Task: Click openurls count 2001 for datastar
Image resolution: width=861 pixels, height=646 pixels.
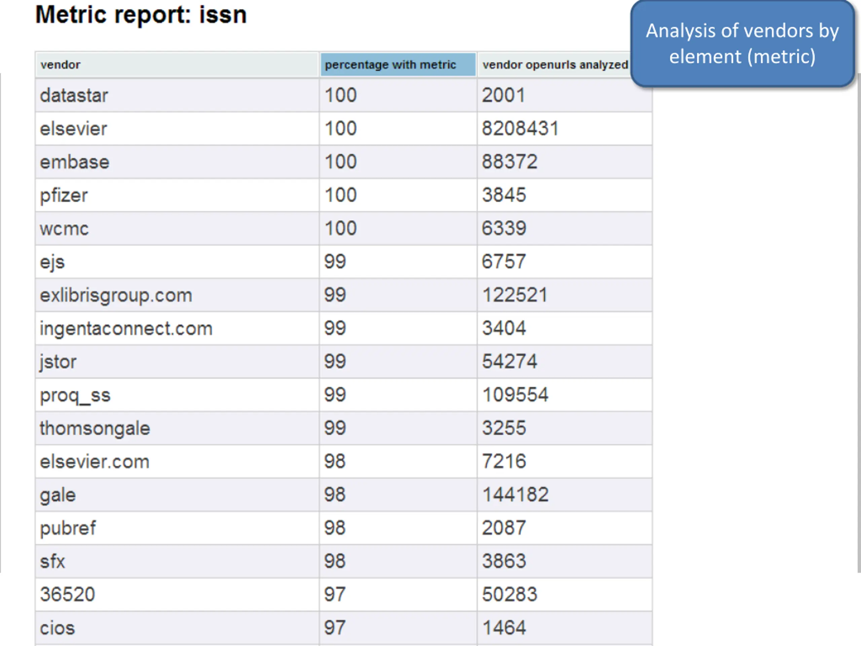Action: (x=504, y=96)
